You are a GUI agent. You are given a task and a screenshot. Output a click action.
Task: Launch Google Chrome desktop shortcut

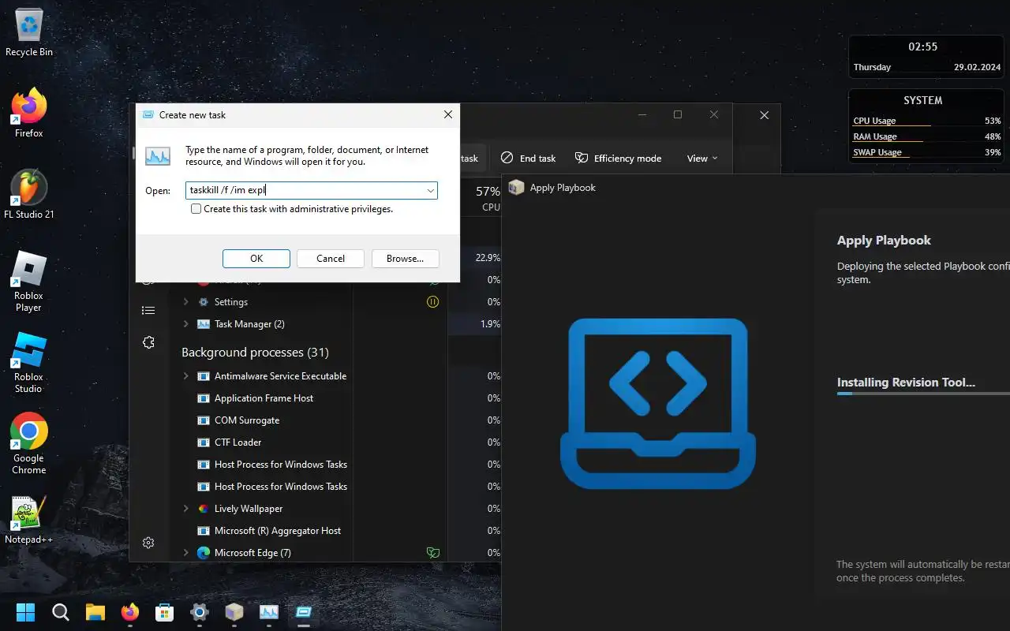28,445
